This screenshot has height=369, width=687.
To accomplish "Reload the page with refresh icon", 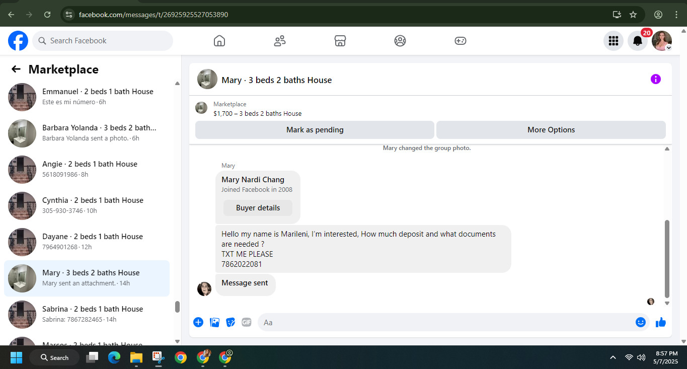I will pyautogui.click(x=47, y=15).
